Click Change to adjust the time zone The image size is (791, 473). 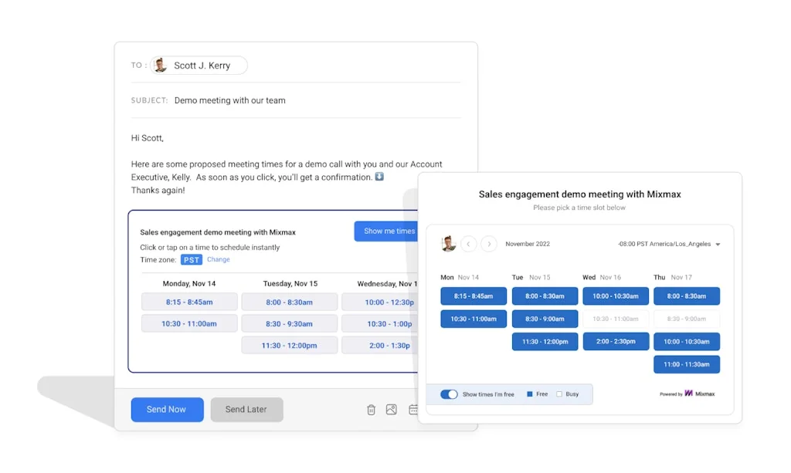pyautogui.click(x=218, y=259)
